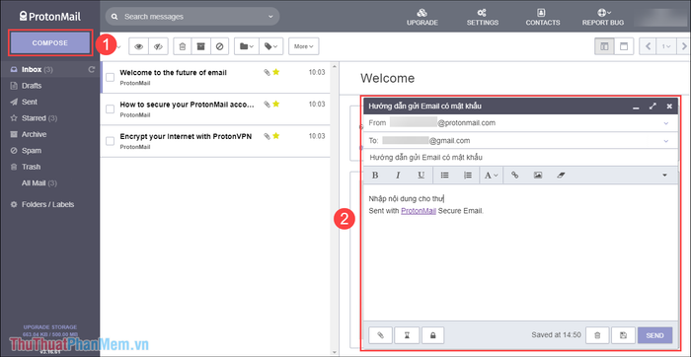Click the Send button

(x=654, y=335)
